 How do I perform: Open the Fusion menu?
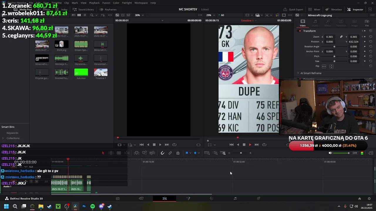click(106, 3)
